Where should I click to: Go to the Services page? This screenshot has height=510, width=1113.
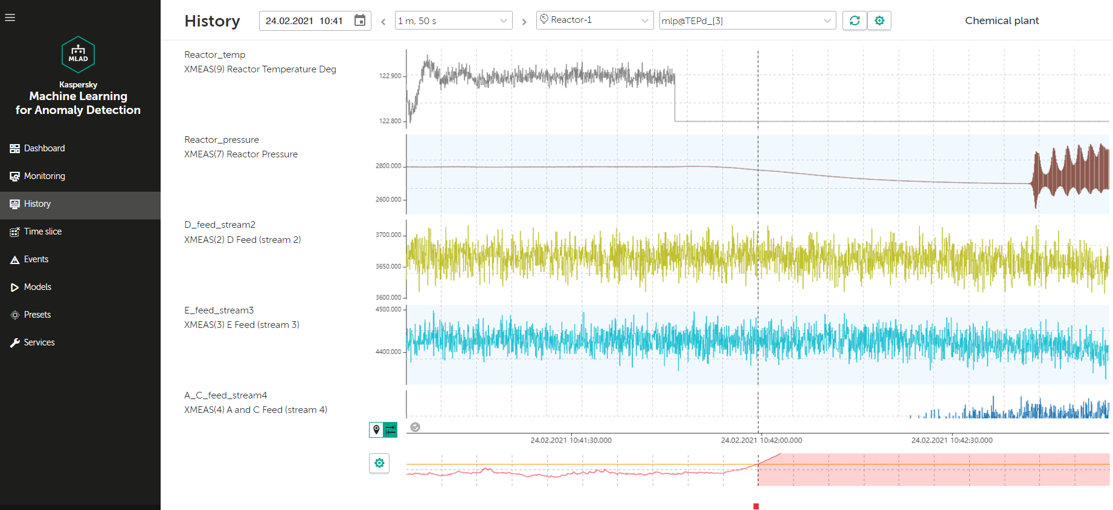click(39, 342)
